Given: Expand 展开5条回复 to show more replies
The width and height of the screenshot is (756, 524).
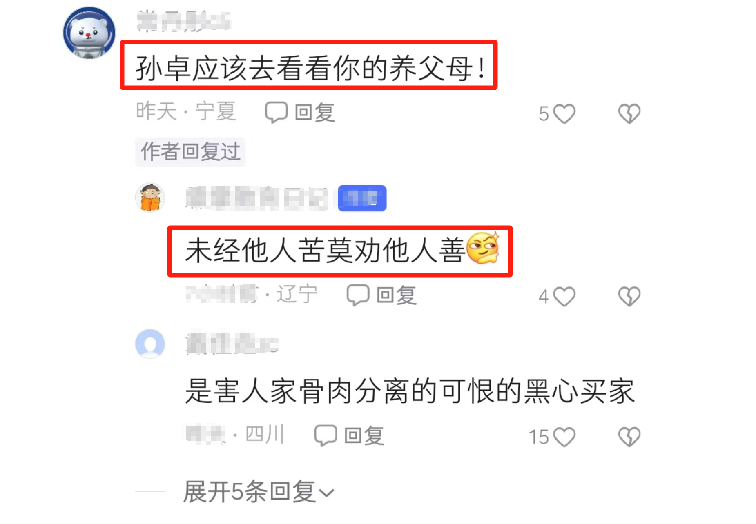Looking at the screenshot, I should click(259, 491).
